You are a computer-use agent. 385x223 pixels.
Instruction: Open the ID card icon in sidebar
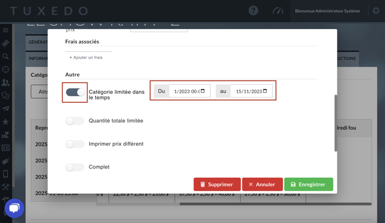point(6,148)
